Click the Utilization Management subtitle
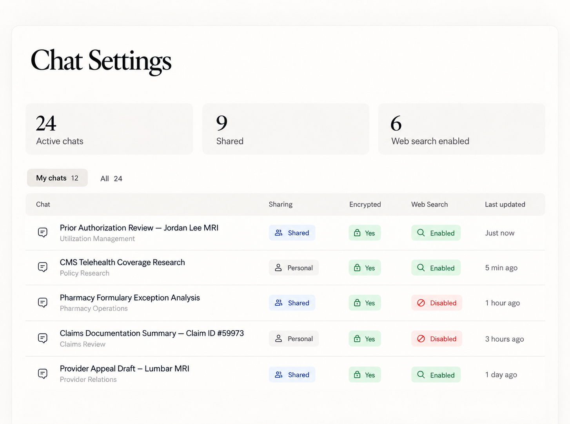 pyautogui.click(x=97, y=239)
